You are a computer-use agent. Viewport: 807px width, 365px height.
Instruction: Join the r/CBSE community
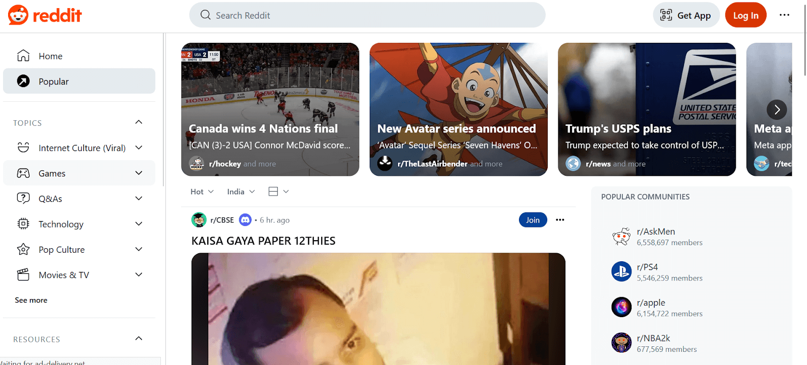(533, 220)
